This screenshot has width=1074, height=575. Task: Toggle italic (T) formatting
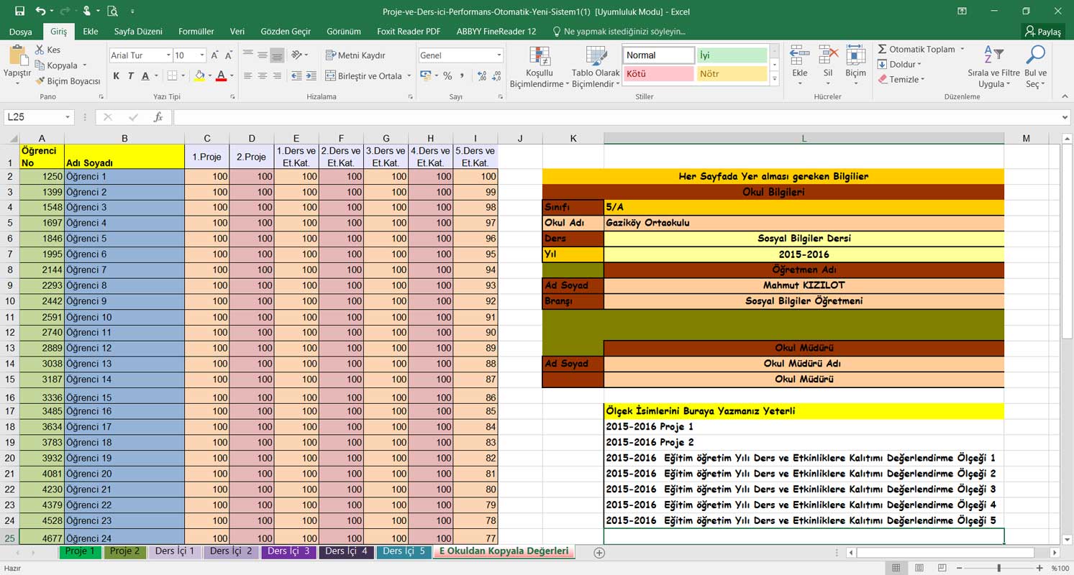(x=130, y=75)
